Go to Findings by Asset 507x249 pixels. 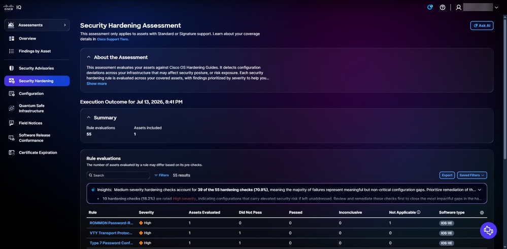(x=35, y=51)
